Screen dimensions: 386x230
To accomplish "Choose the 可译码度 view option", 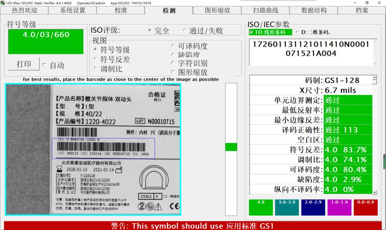I will coord(173,46).
